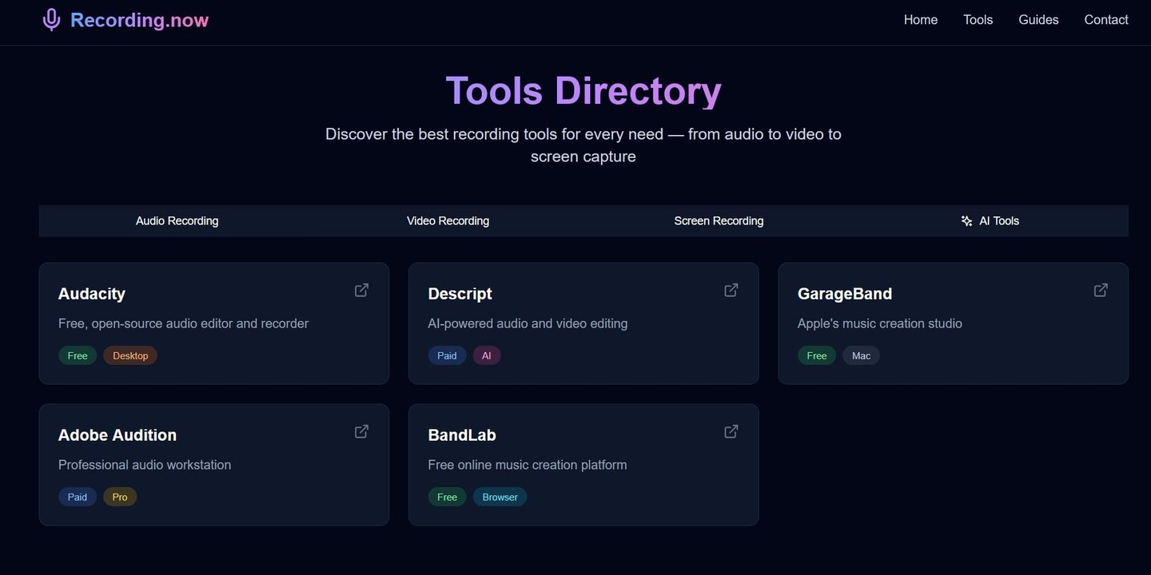Screen dimensions: 1151x575
Task: Open Audacity external link icon
Action: click(x=361, y=290)
